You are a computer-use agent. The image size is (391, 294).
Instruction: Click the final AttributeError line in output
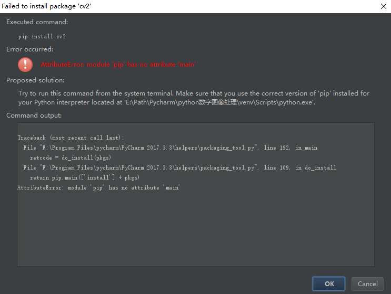coord(98,187)
